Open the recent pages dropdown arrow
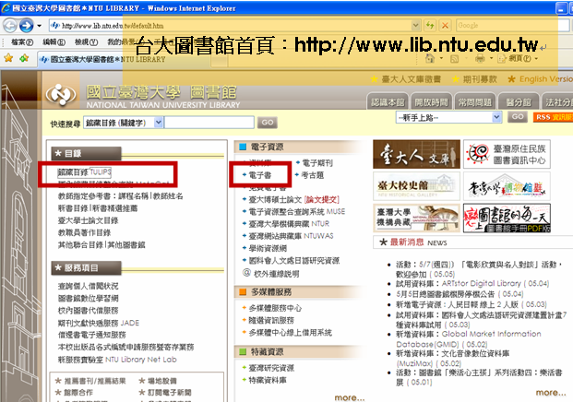 point(39,26)
